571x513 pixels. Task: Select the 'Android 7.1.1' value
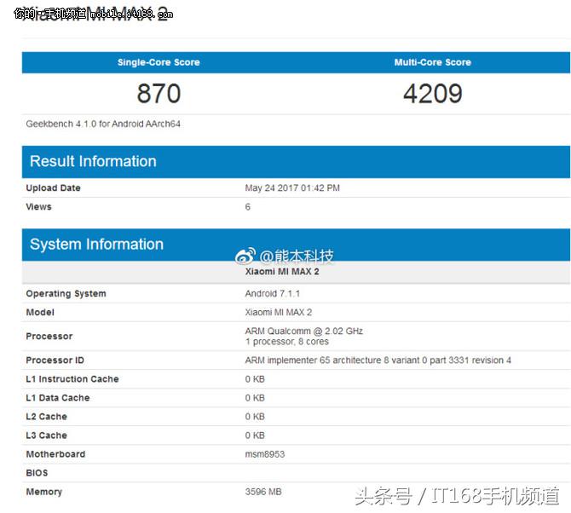[273, 293]
